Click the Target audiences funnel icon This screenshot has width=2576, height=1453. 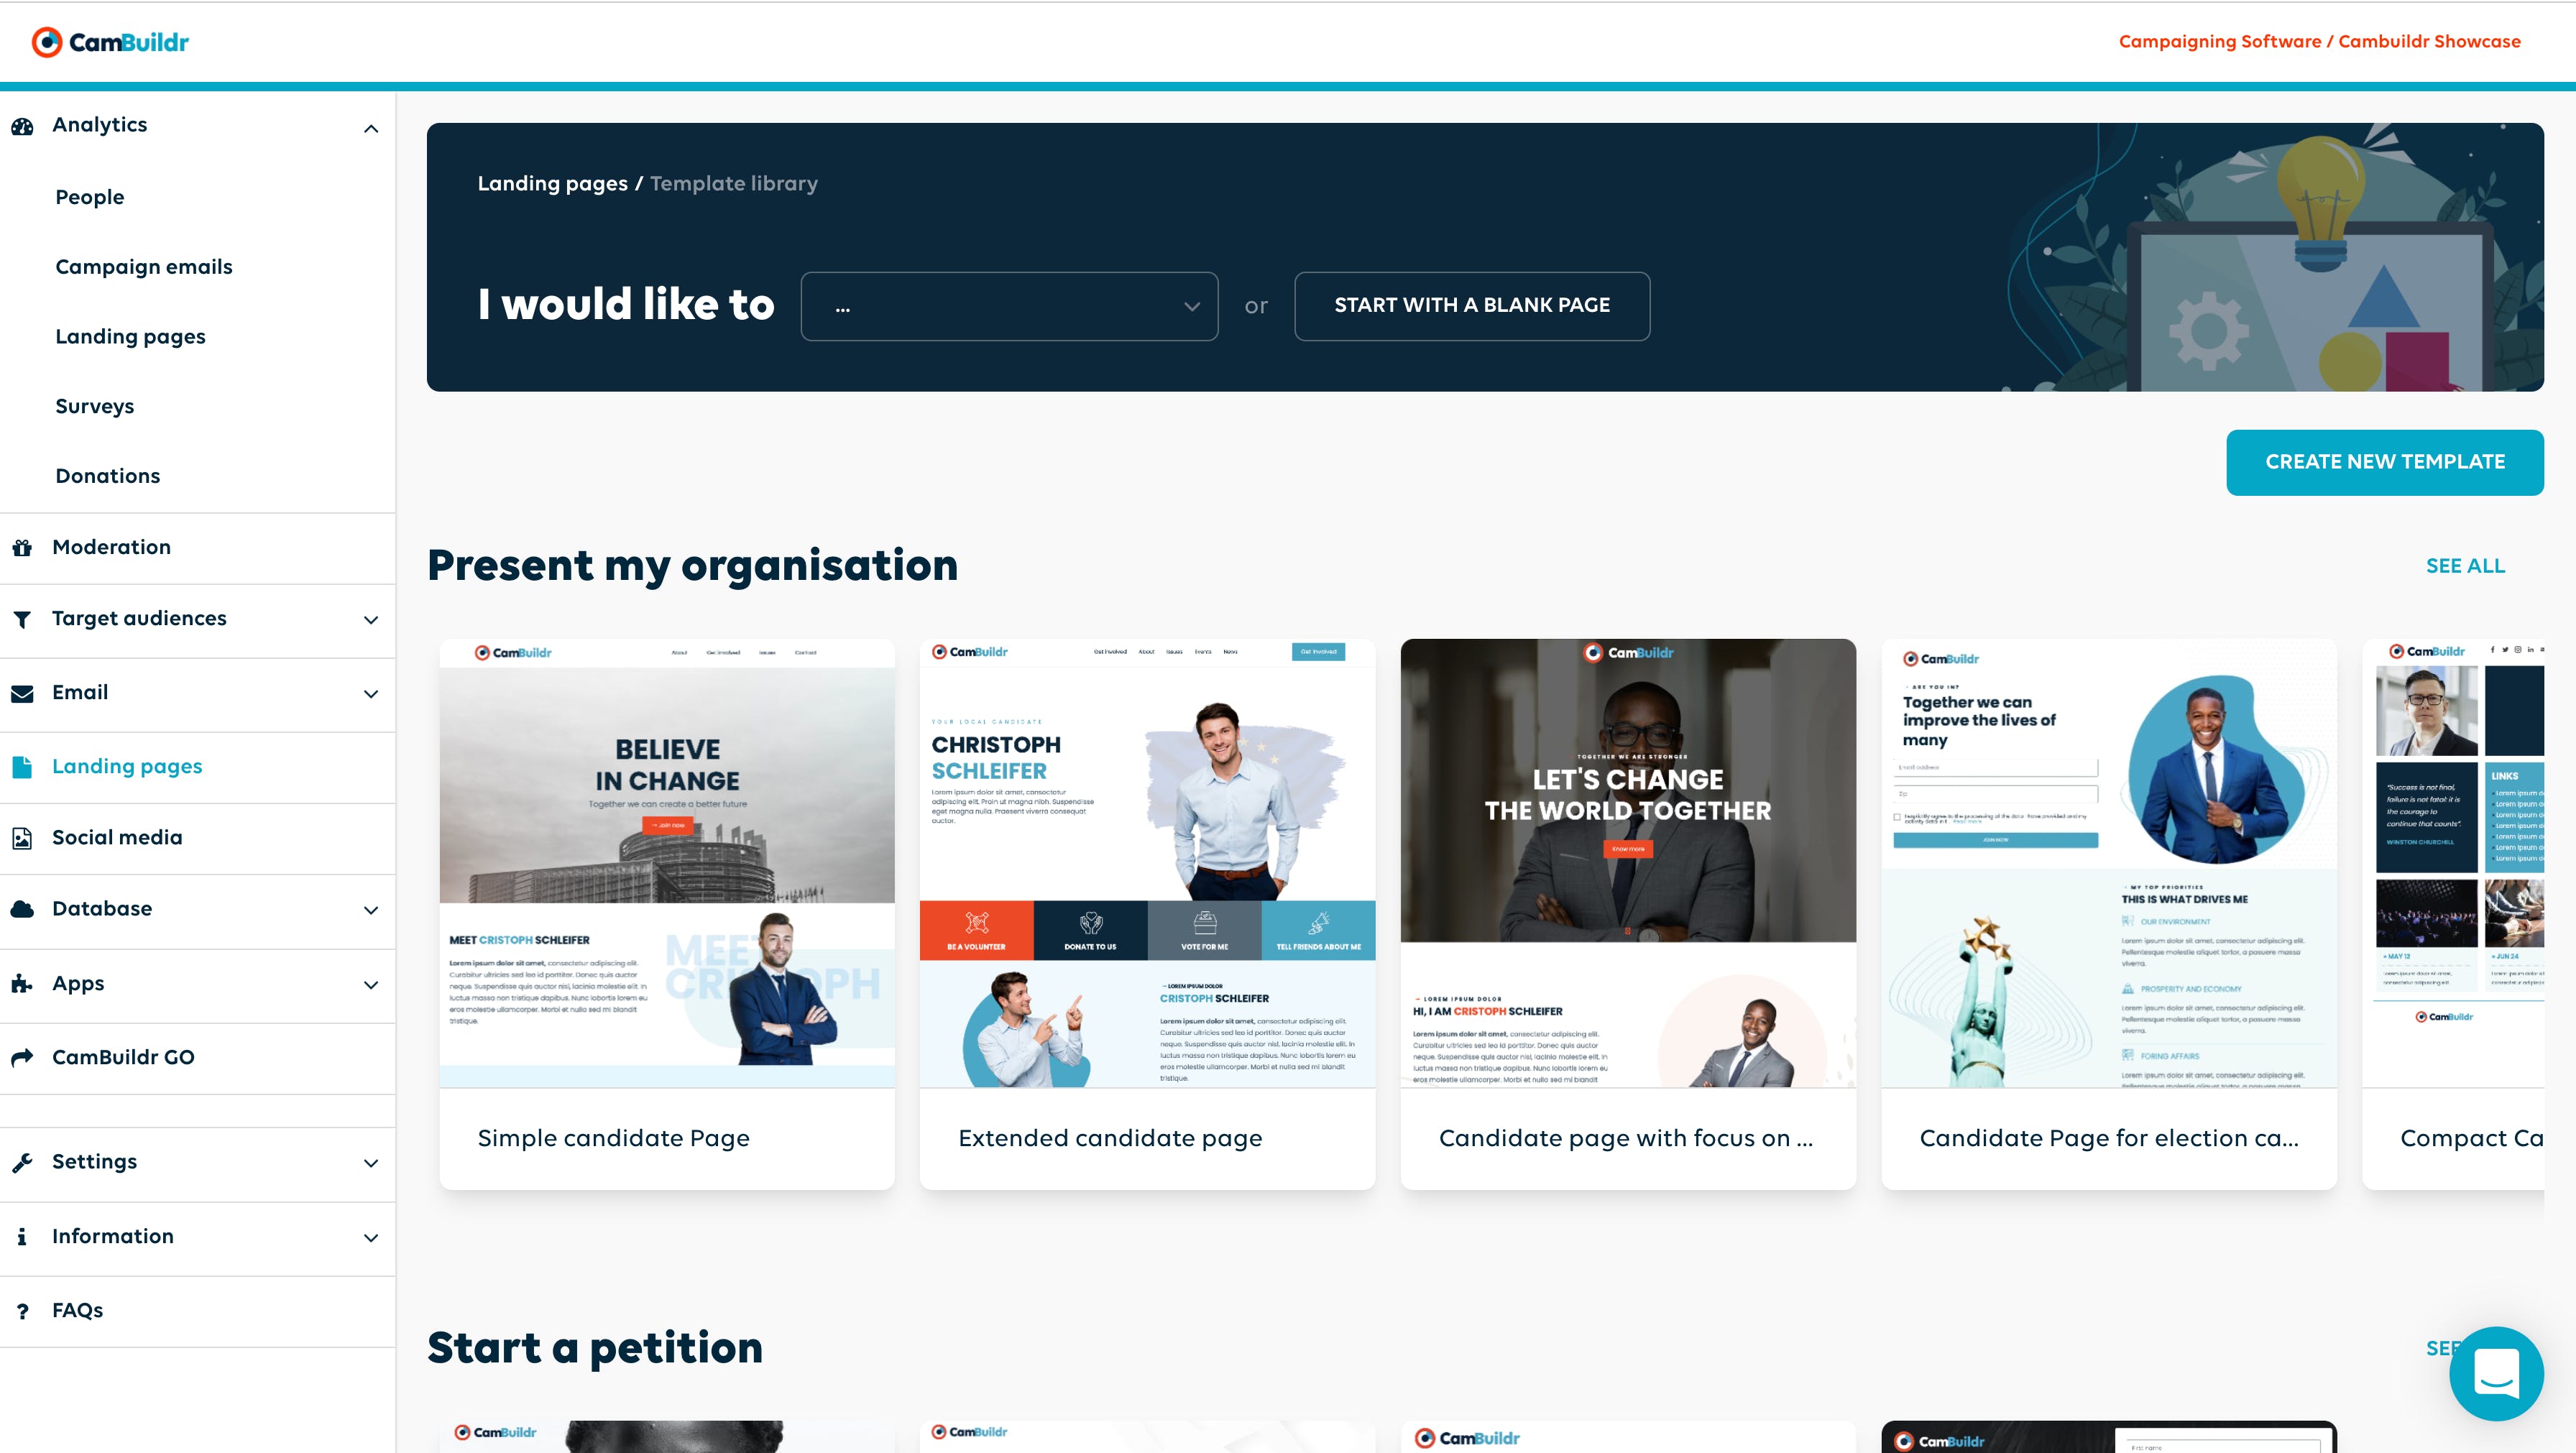(22, 619)
